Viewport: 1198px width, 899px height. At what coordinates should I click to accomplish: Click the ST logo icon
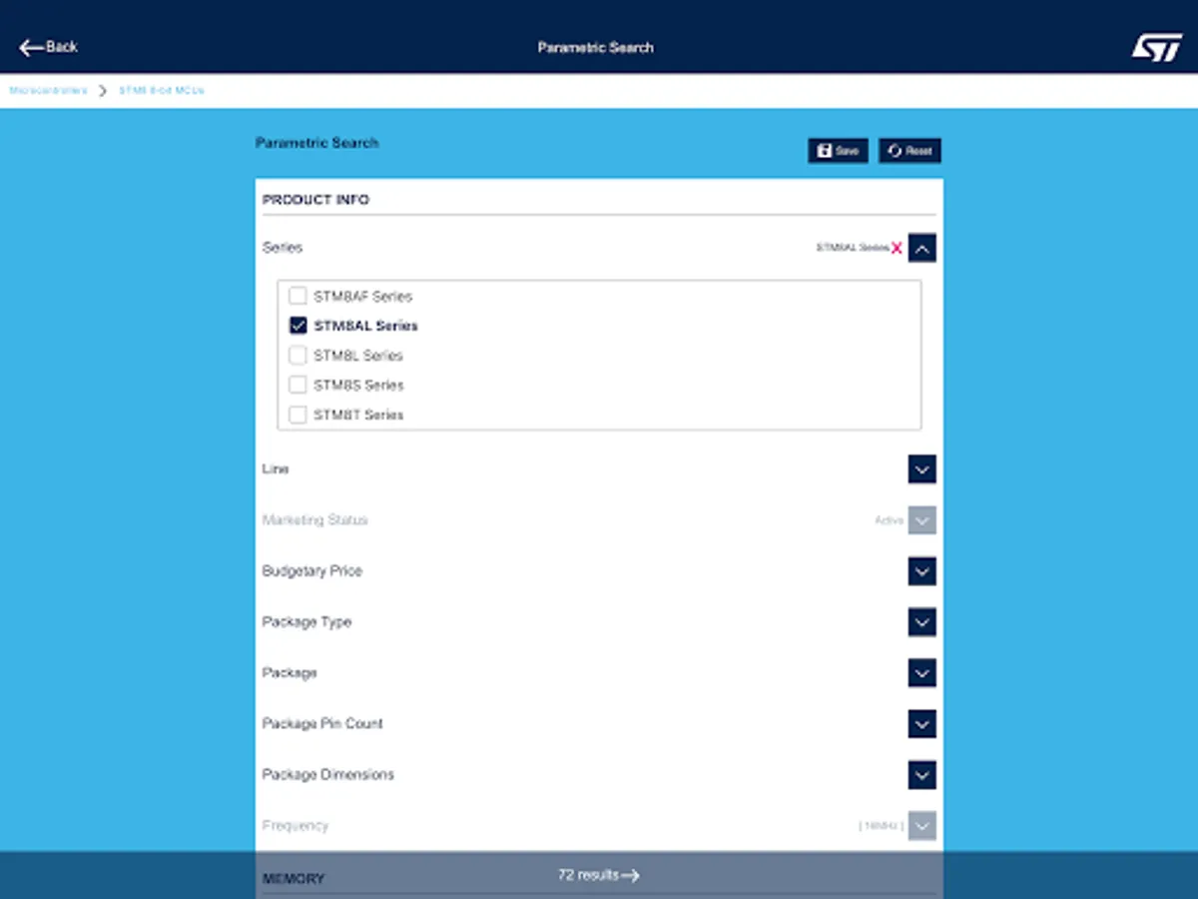(1156, 47)
